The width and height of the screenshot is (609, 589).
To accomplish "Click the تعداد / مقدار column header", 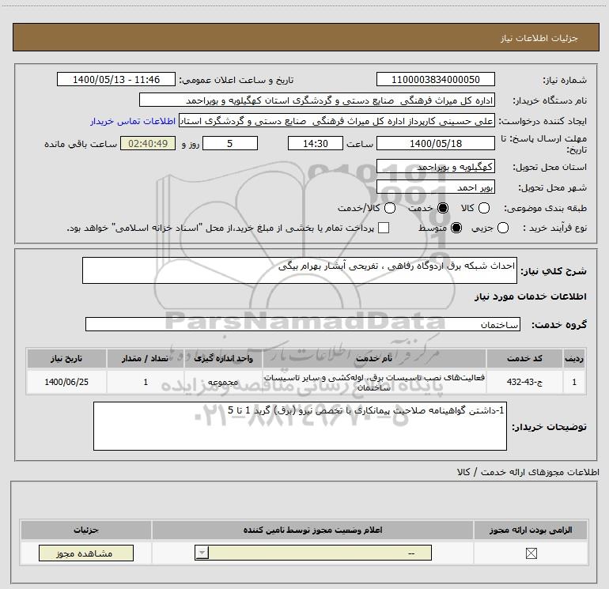I will point(146,358).
